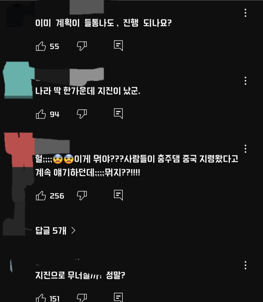Open options menu for the 55-like comment
The width and height of the screenshot is (263, 302).
(245, 13)
